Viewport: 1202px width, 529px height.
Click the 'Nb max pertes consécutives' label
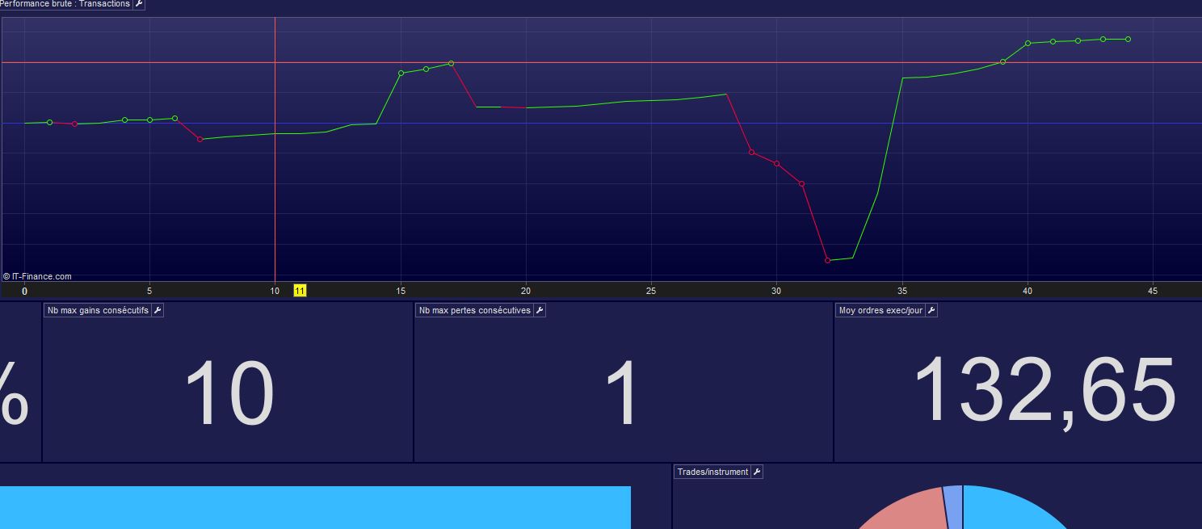point(475,310)
